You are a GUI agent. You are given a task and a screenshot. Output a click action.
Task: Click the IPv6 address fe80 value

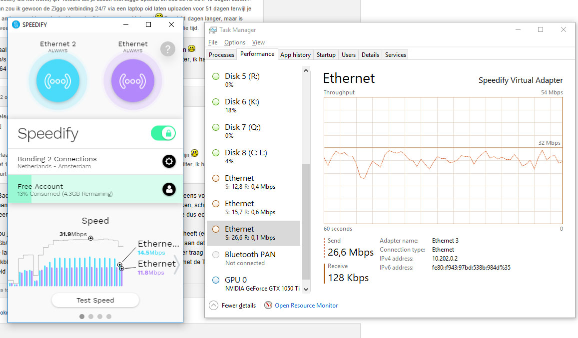[471, 267]
